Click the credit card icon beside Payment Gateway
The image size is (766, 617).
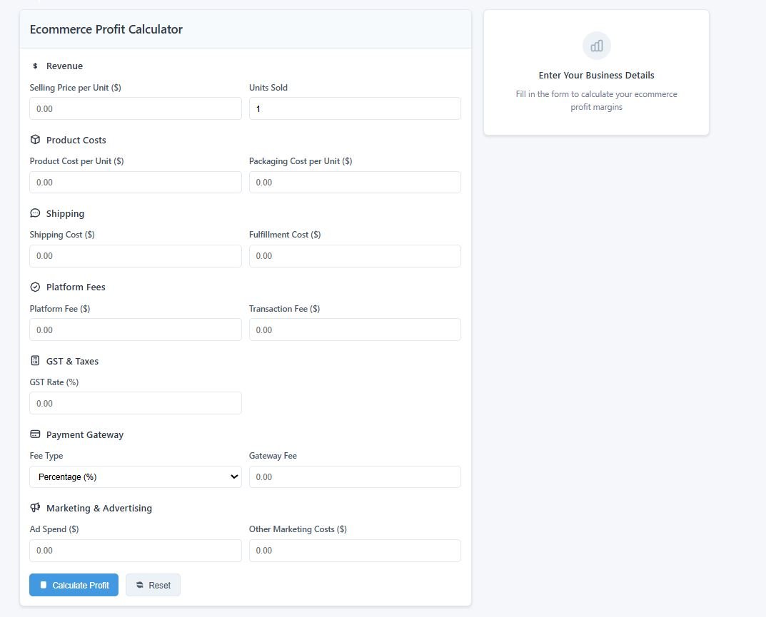[x=35, y=434]
